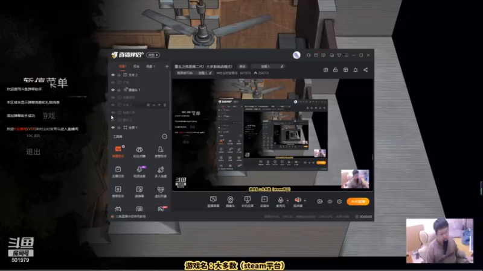Click settings gear on selected 文本 1 row
This screenshot has height=271, width=483.
(148, 105)
